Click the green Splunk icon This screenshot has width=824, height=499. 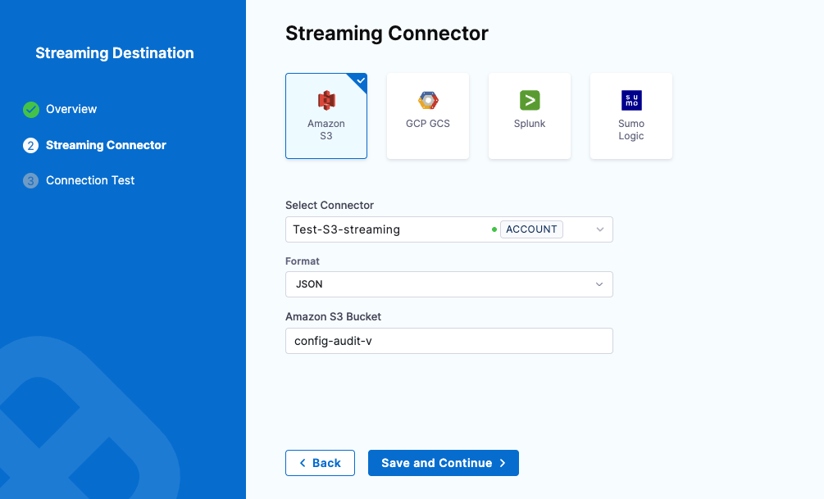point(530,101)
